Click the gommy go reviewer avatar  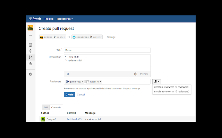pyautogui.click(x=67, y=81)
